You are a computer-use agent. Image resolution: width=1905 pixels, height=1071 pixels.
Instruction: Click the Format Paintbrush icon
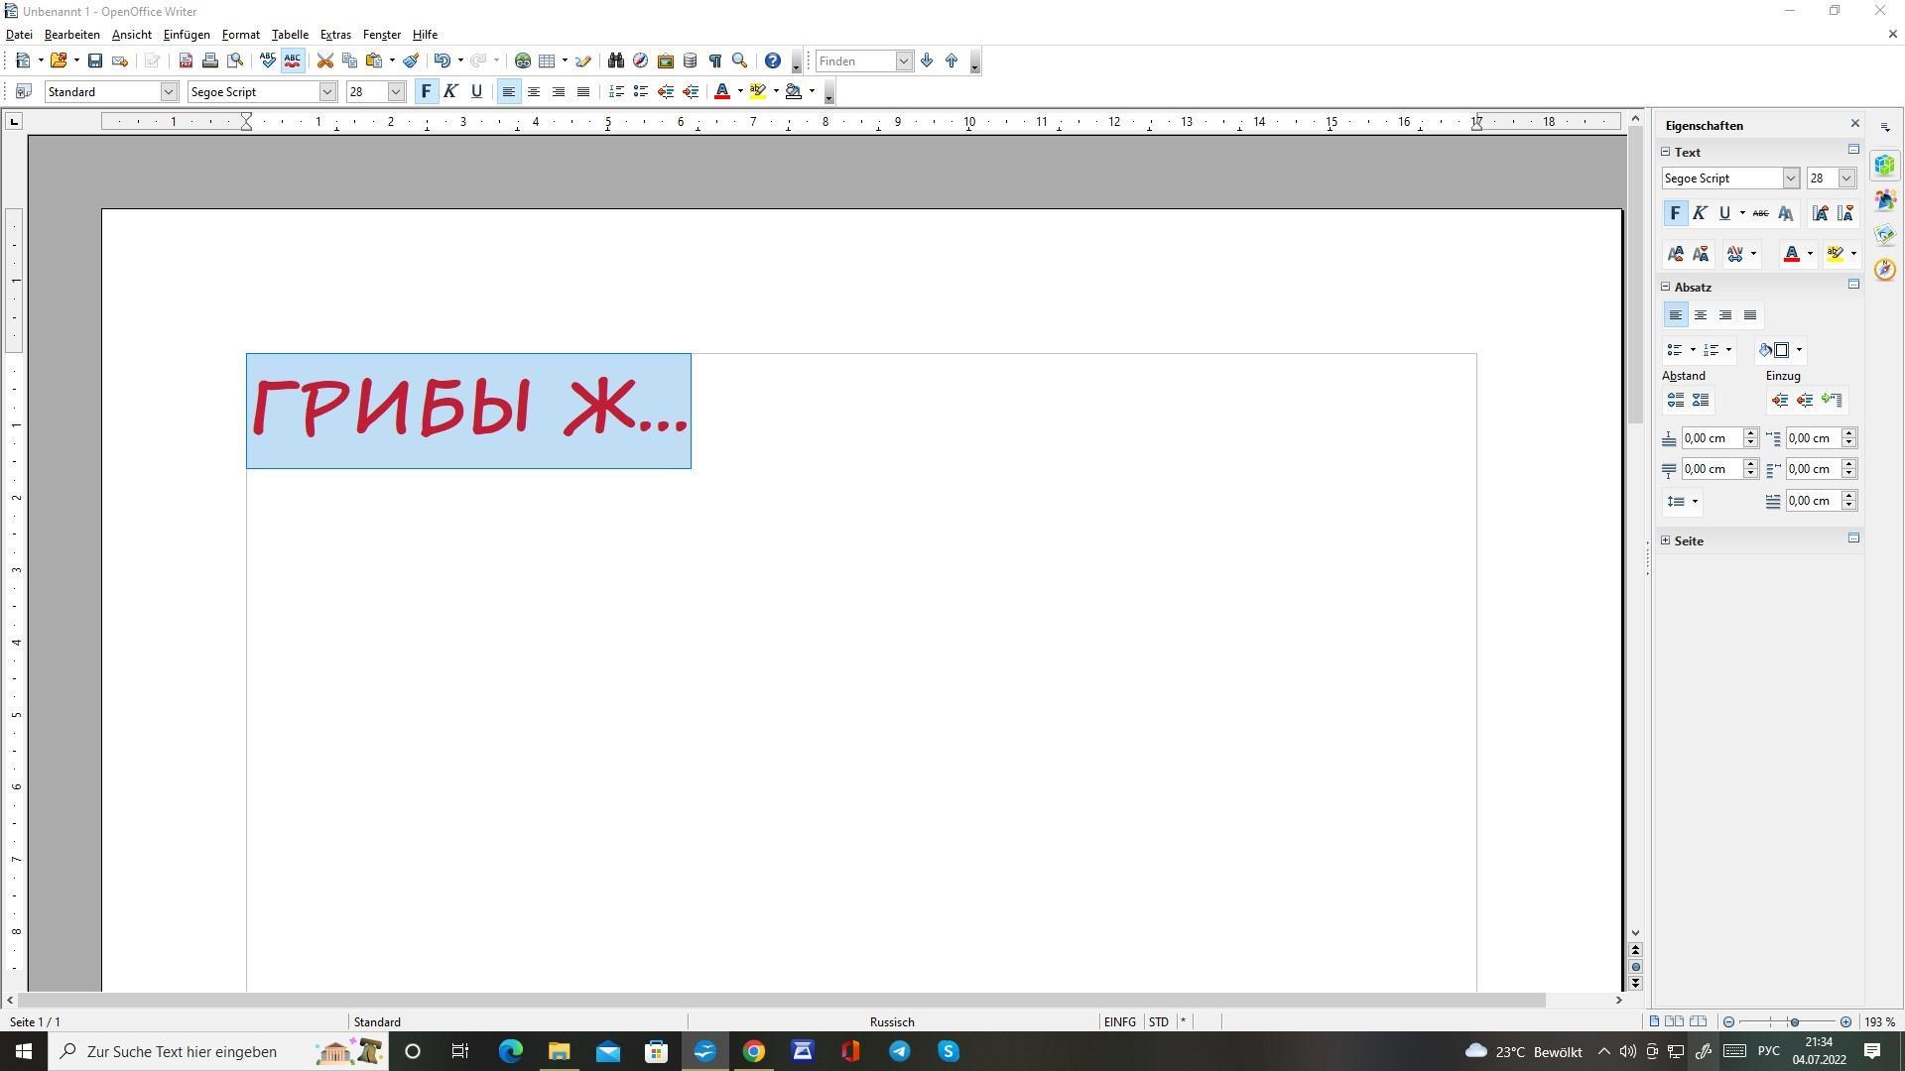[411, 61]
